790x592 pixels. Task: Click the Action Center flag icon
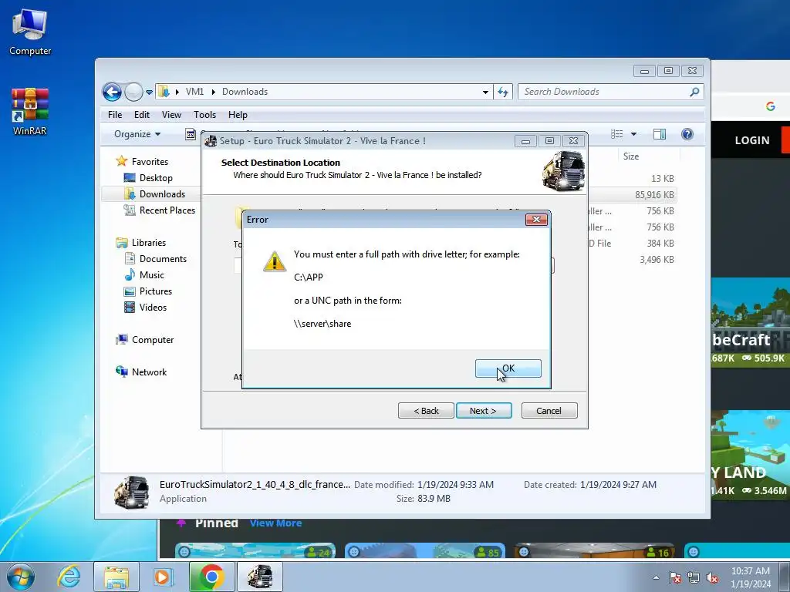(675, 578)
